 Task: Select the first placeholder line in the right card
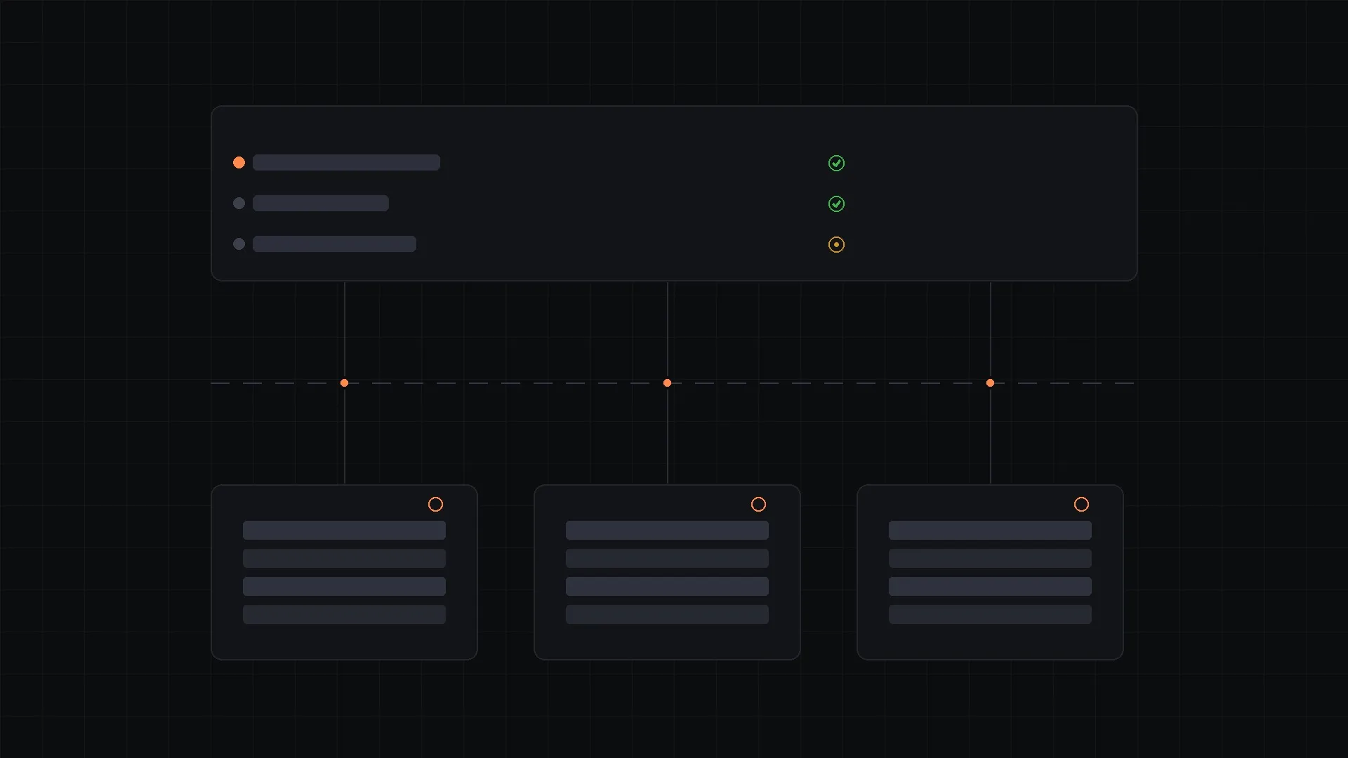click(x=990, y=531)
